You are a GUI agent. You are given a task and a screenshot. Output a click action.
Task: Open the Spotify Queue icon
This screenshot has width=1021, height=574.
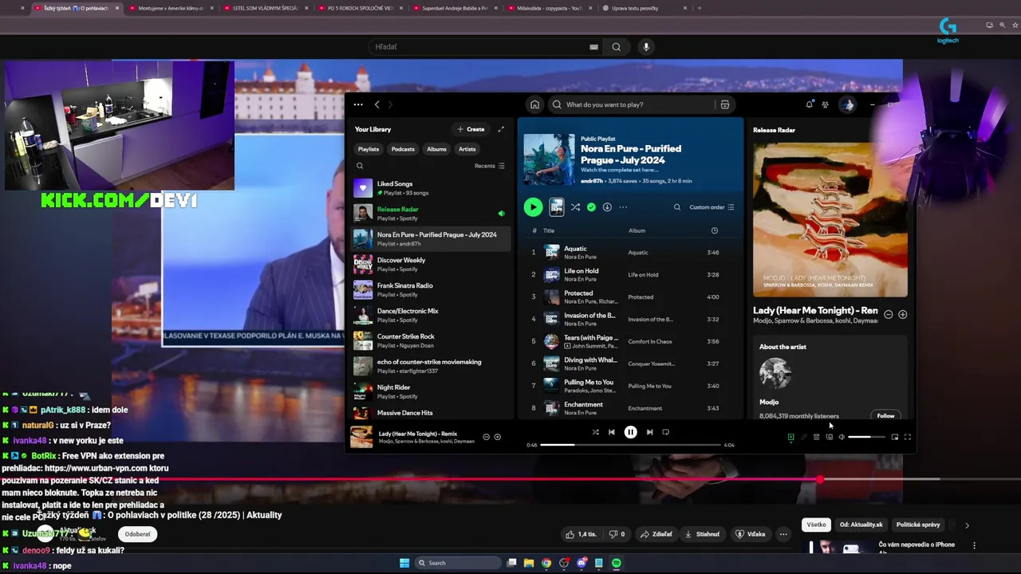(x=816, y=437)
